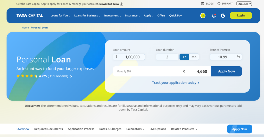Click the BLOGS link text
The image size is (264, 137).
(210, 4)
